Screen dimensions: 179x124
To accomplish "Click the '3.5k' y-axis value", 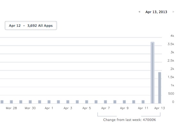I will pos(171,44).
